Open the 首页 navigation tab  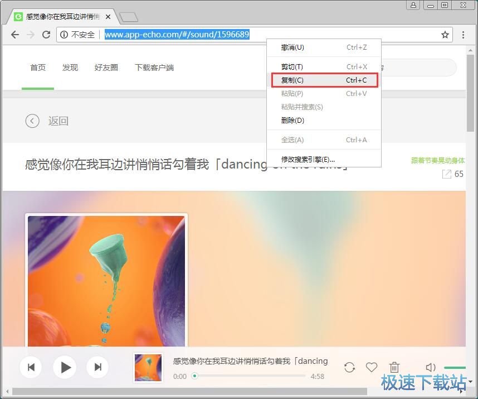(38, 68)
